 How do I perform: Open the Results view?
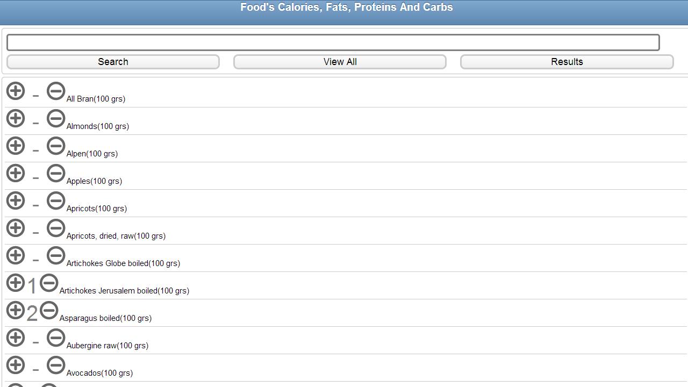tap(567, 61)
